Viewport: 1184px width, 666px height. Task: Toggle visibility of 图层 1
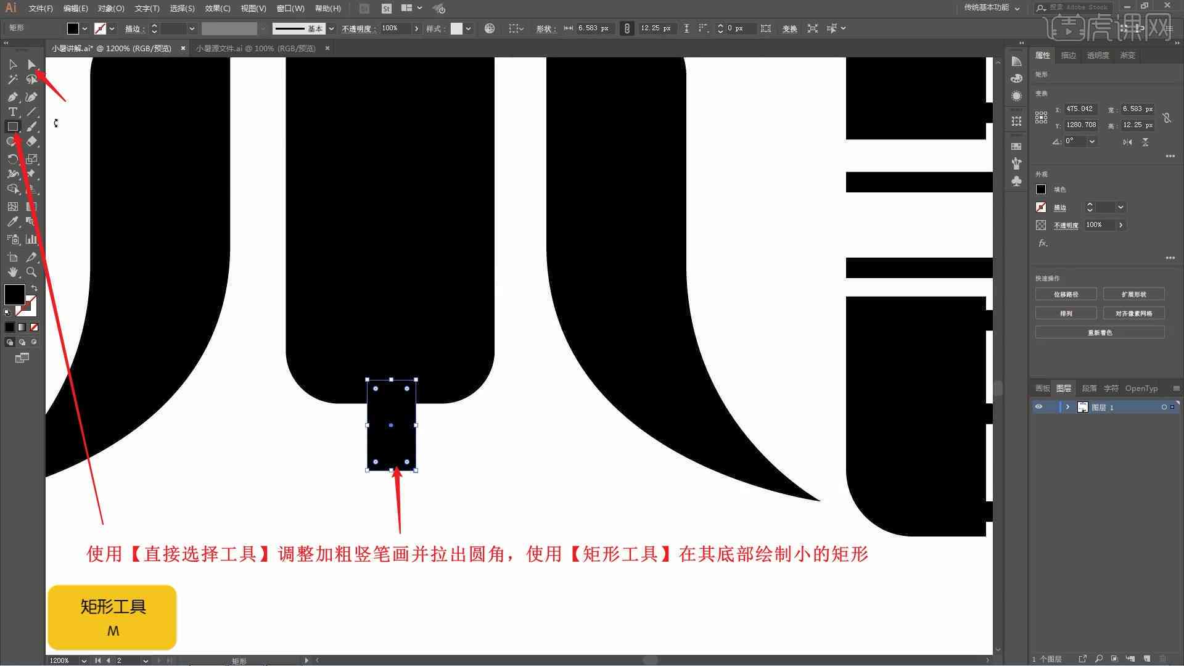1038,406
